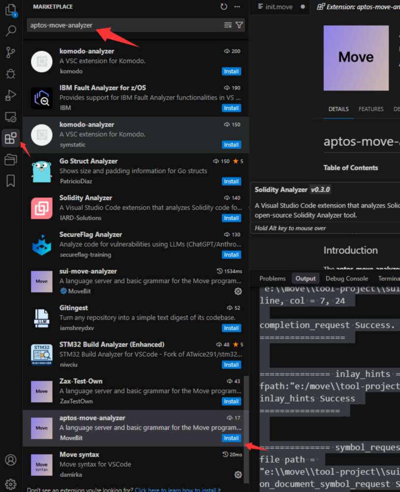Install komodo-analyzer by komodo

point(231,71)
